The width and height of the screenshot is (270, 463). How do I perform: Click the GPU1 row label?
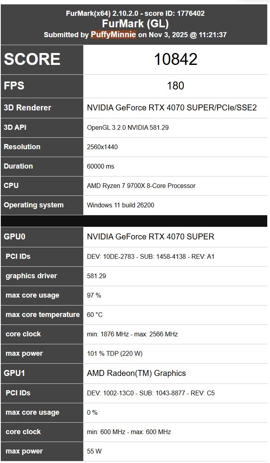tap(15, 373)
